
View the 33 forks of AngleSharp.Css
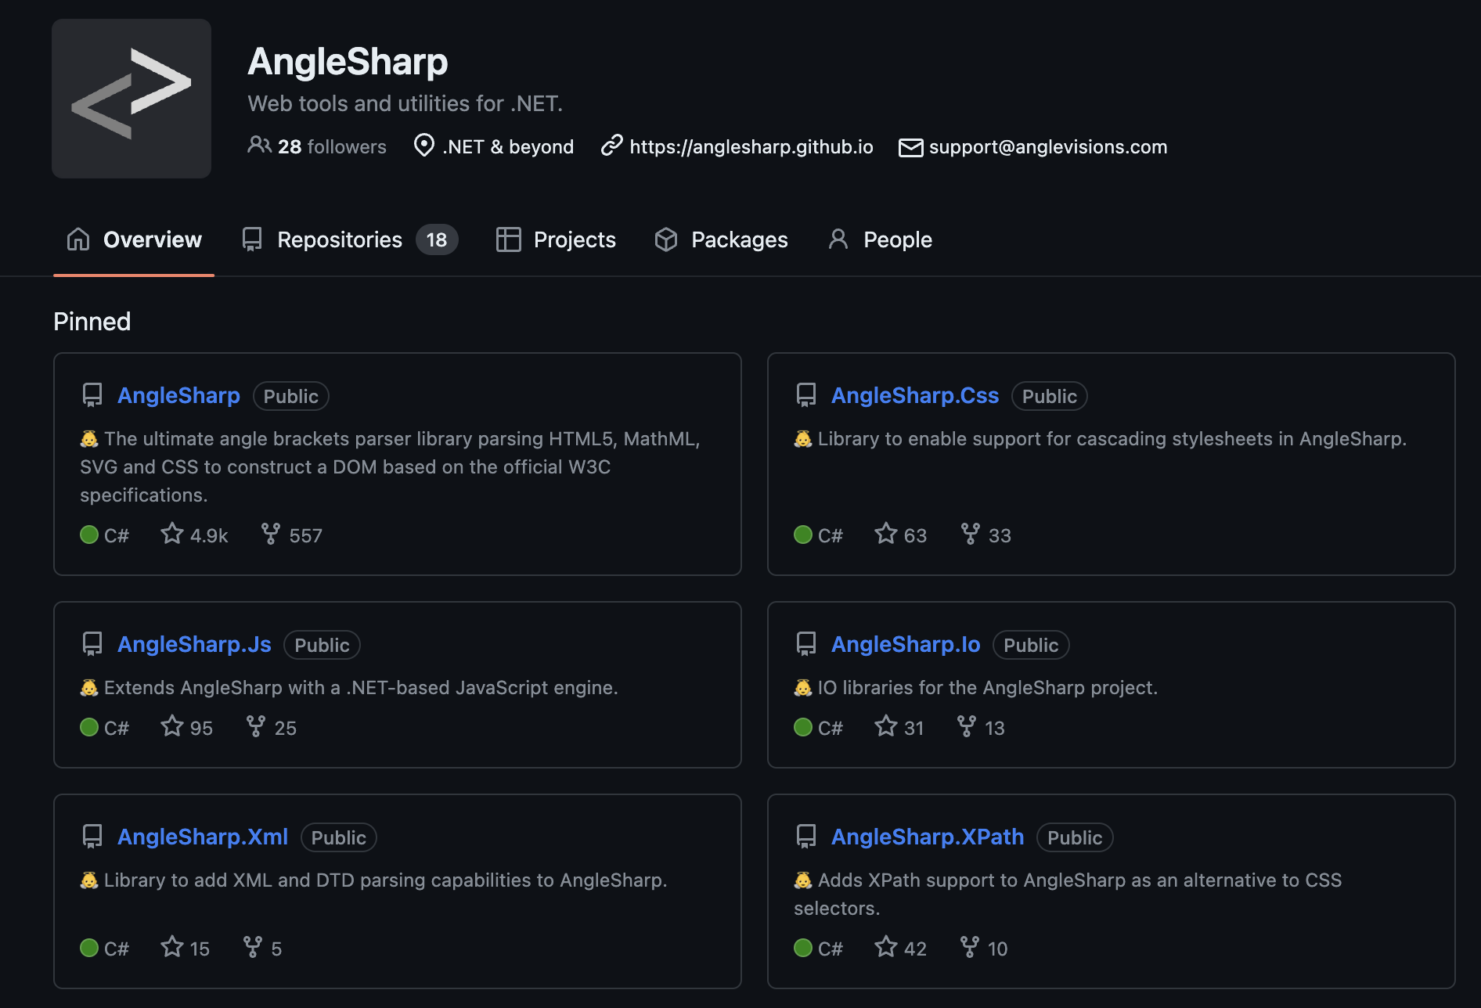click(x=986, y=535)
